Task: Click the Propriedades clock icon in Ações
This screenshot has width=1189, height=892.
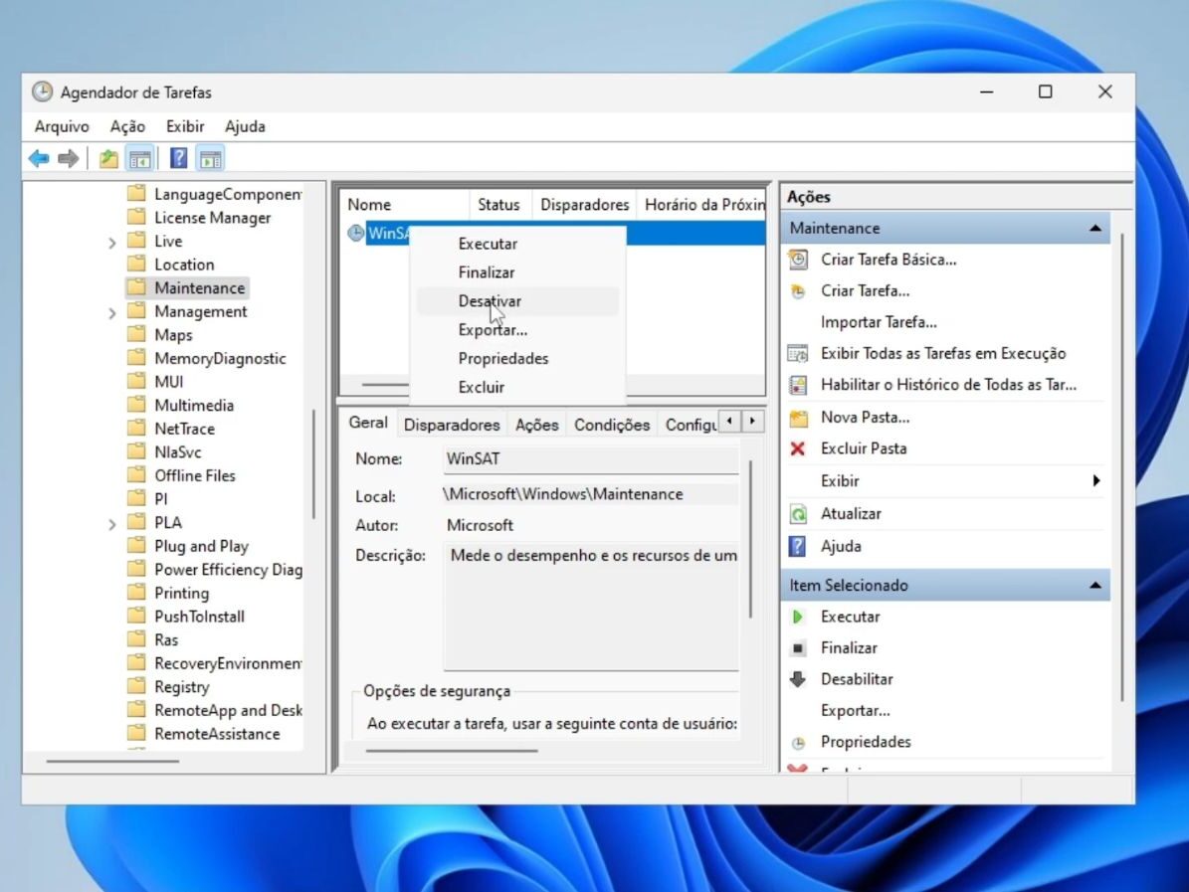Action: (x=798, y=743)
